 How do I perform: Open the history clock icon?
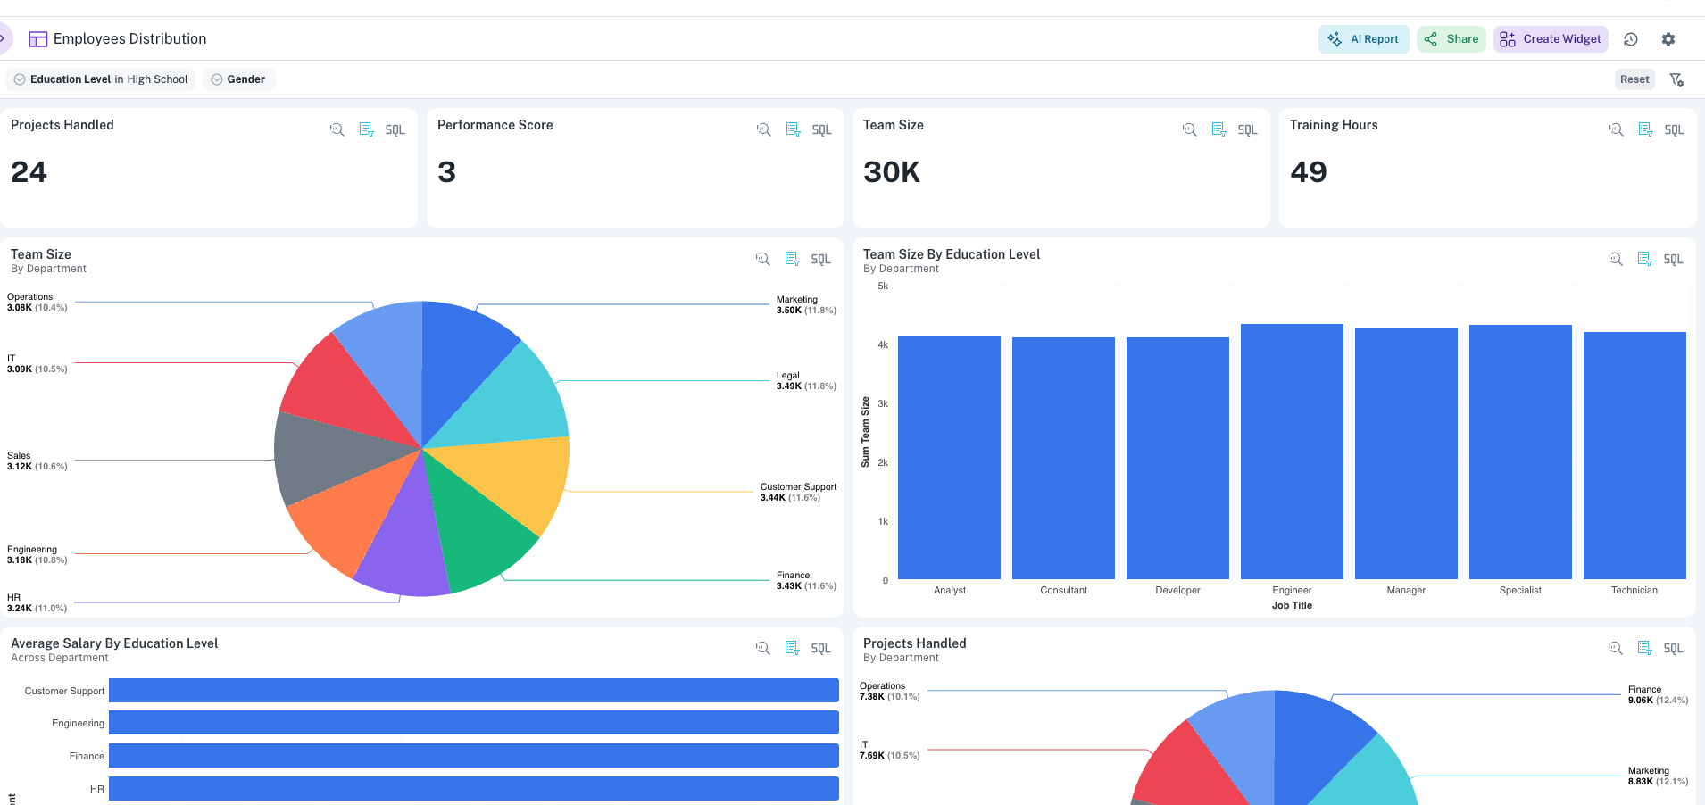click(1631, 39)
